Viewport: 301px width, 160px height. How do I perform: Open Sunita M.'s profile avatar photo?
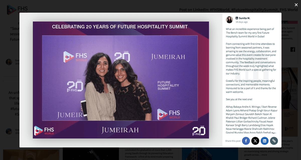click(229, 19)
